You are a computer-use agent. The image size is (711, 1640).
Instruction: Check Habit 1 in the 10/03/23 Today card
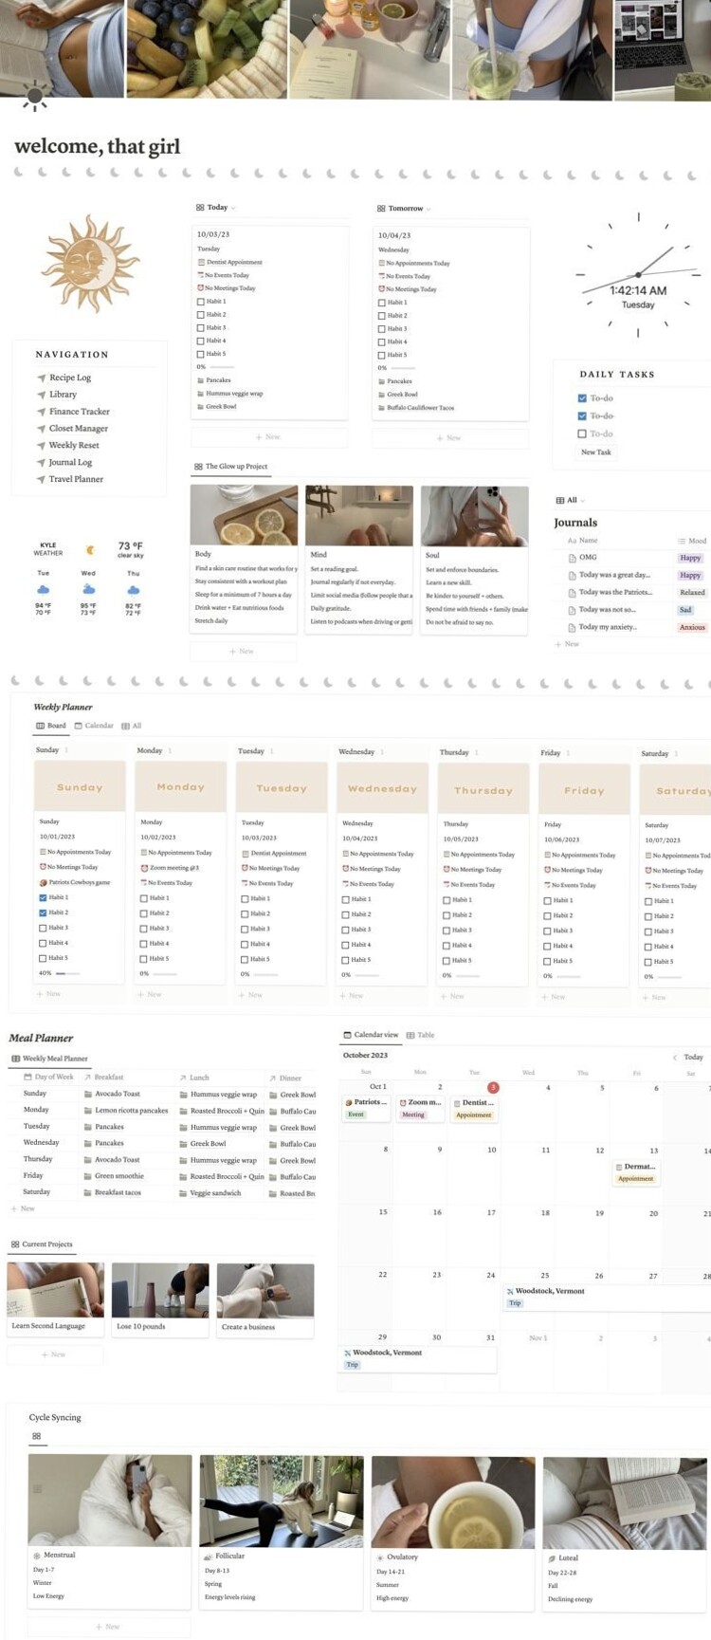tap(201, 302)
